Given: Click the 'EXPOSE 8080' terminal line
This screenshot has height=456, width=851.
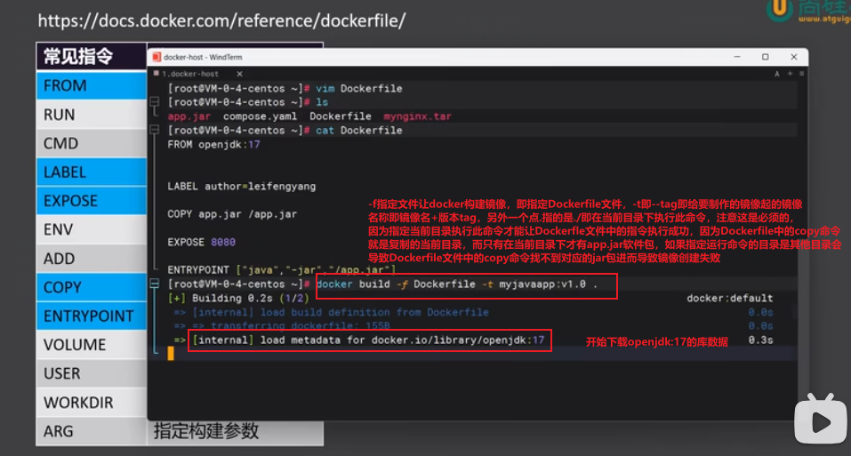Looking at the screenshot, I should (201, 243).
